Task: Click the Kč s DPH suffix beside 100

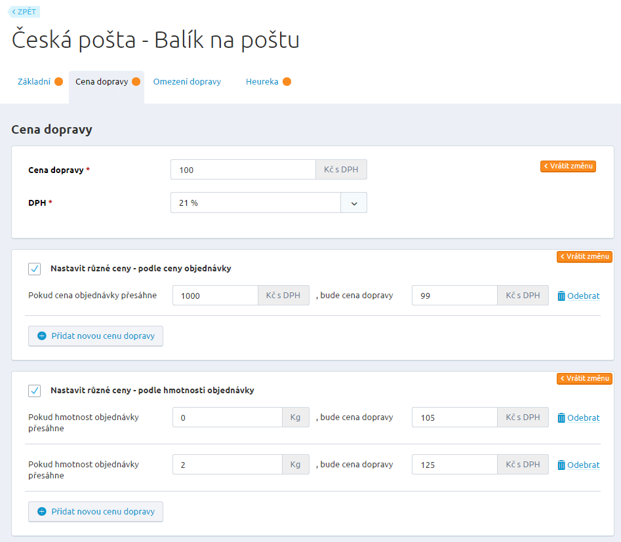Action: (x=341, y=170)
